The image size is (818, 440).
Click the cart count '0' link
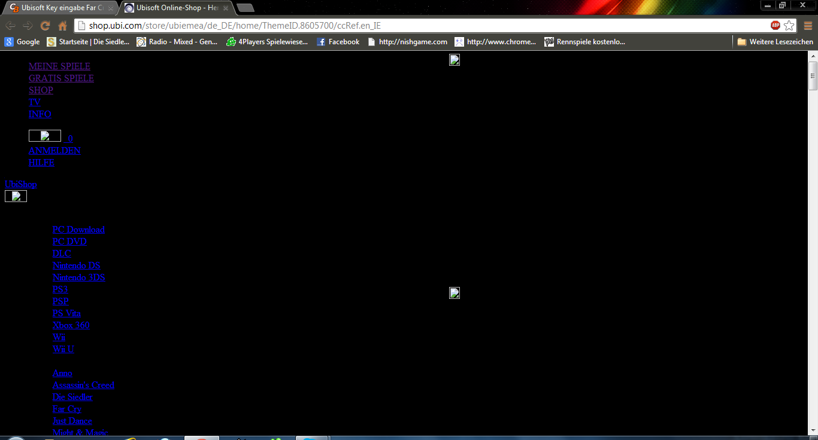point(70,138)
